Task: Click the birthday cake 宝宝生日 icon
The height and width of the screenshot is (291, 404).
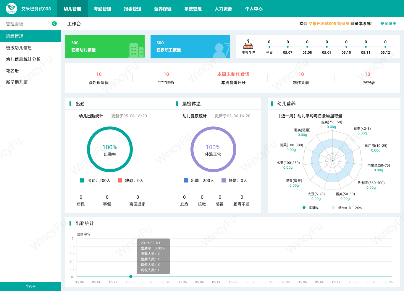Action: point(248,44)
